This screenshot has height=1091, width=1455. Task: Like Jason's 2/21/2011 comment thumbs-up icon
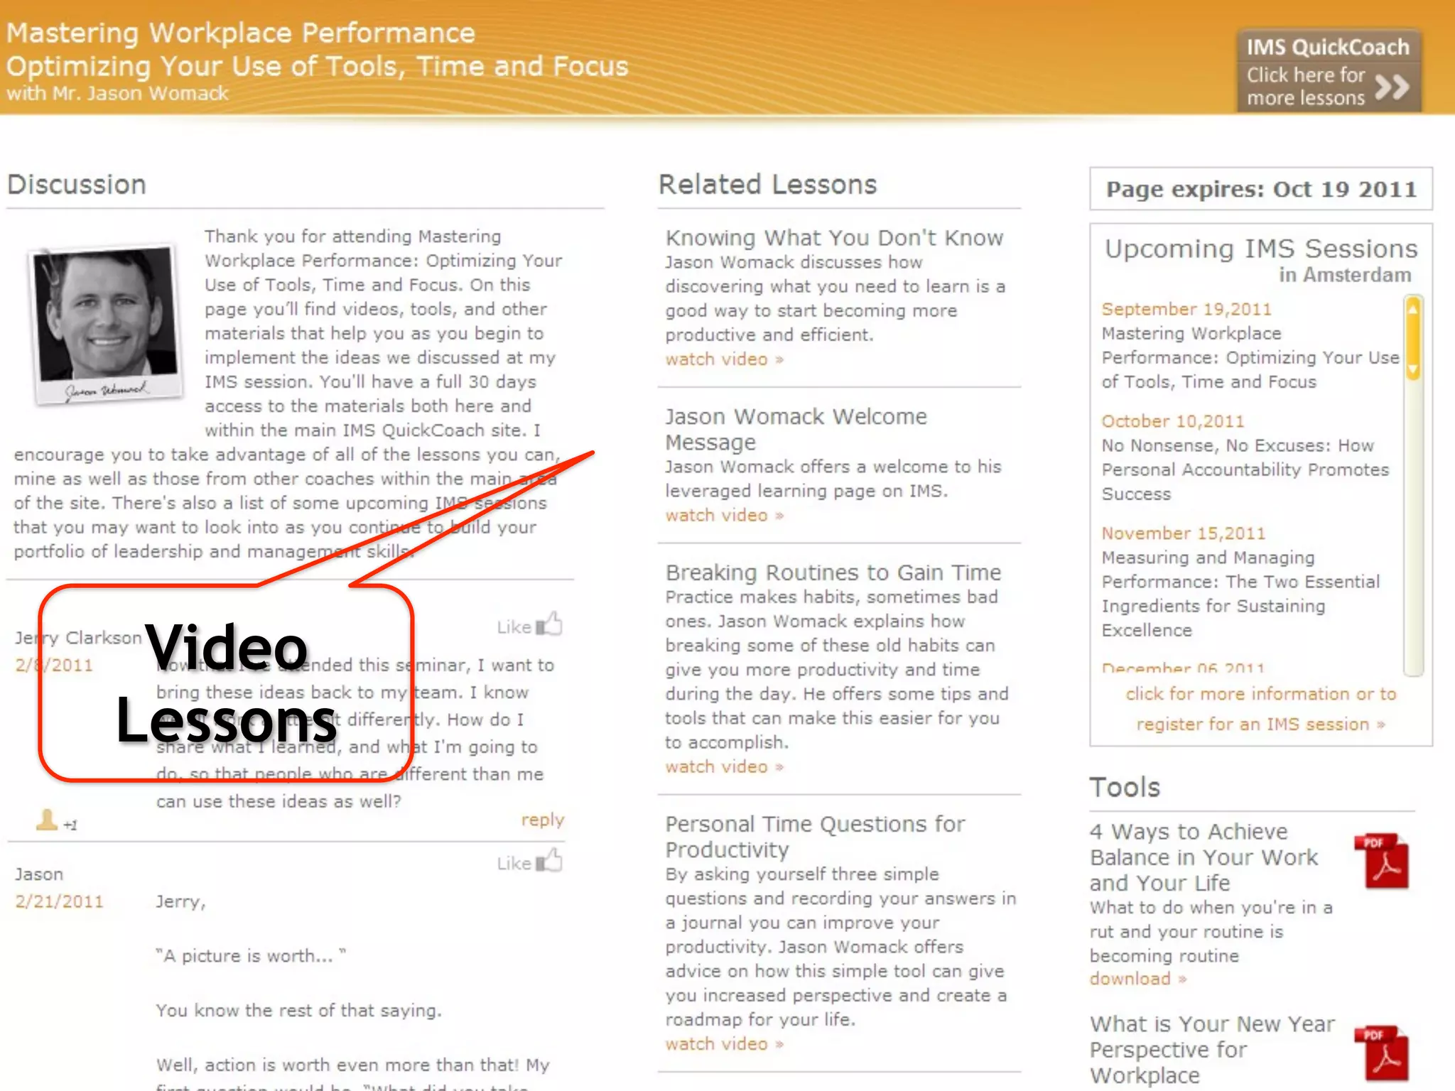[x=550, y=862]
